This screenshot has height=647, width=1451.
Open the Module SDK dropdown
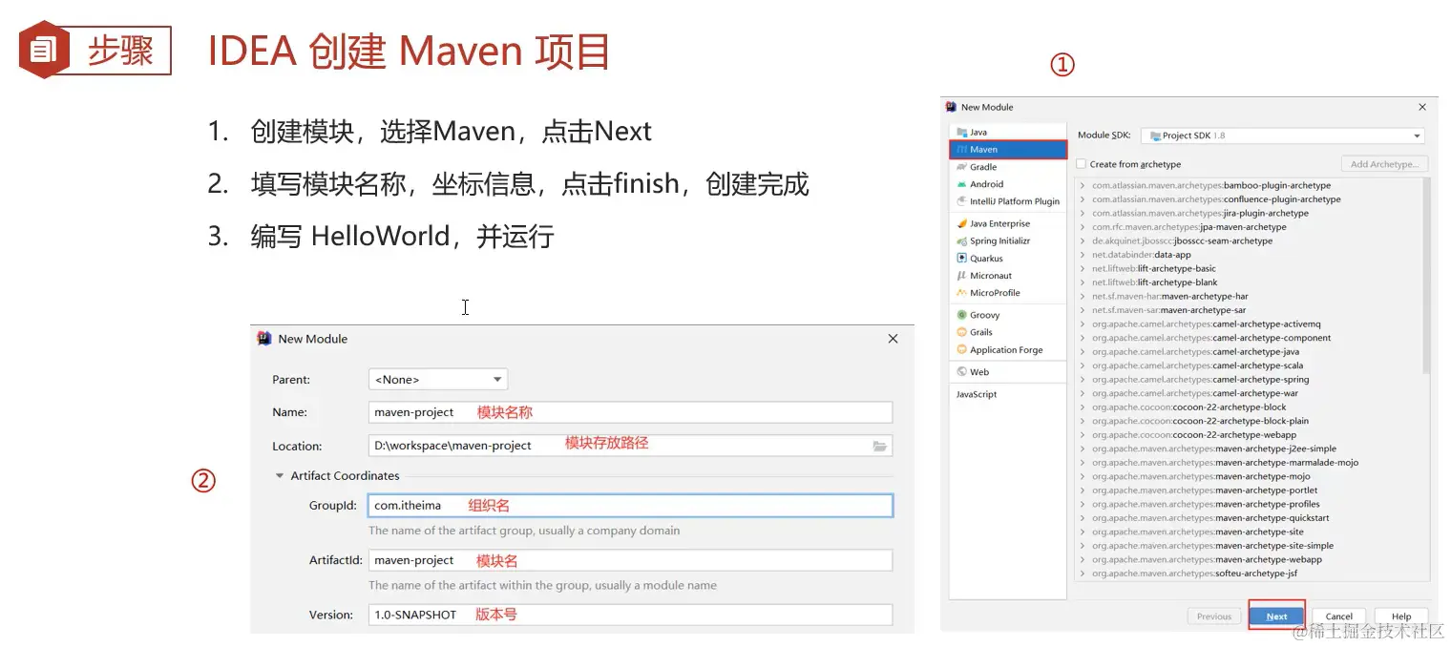click(1283, 136)
